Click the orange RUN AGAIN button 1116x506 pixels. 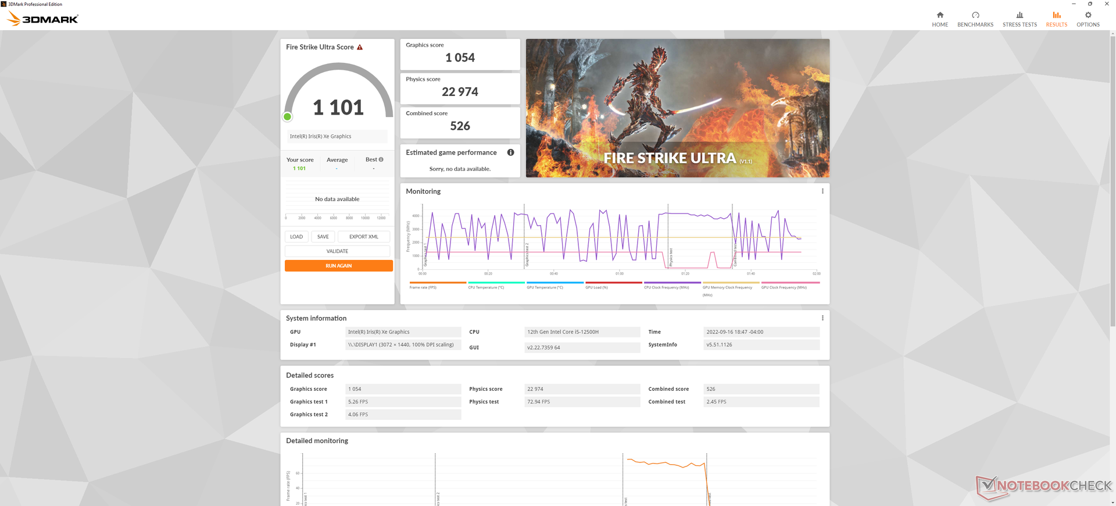339,266
